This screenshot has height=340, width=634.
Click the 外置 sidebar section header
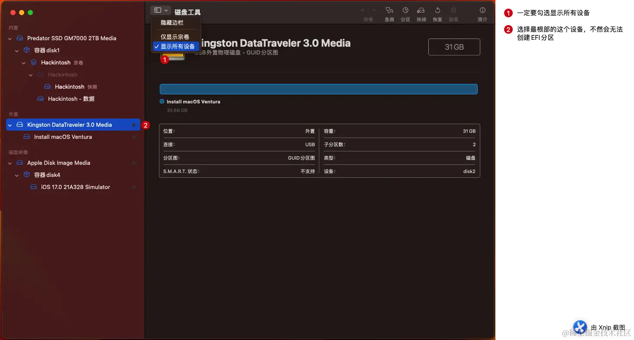(x=13, y=114)
